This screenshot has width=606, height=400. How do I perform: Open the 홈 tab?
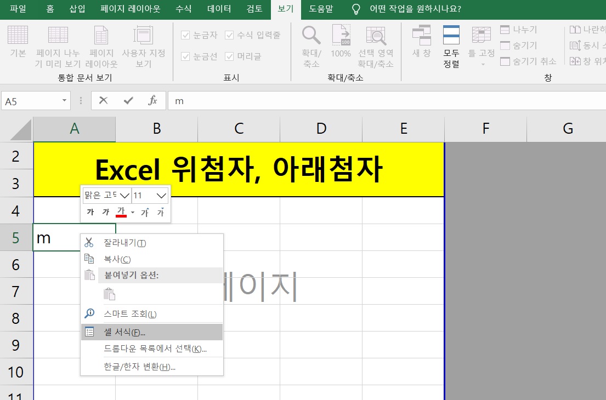(x=50, y=9)
